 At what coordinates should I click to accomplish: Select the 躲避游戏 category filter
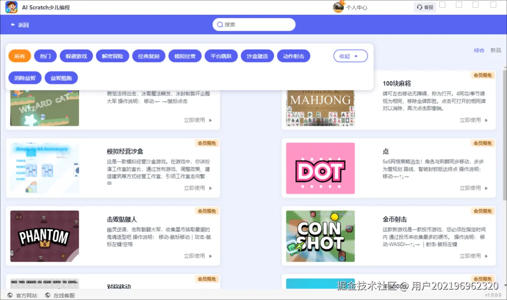click(x=76, y=56)
